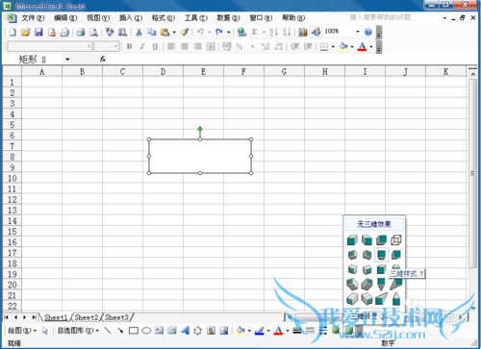Open the Edit (编辑) menu
The width and height of the screenshot is (481, 349).
point(65,18)
